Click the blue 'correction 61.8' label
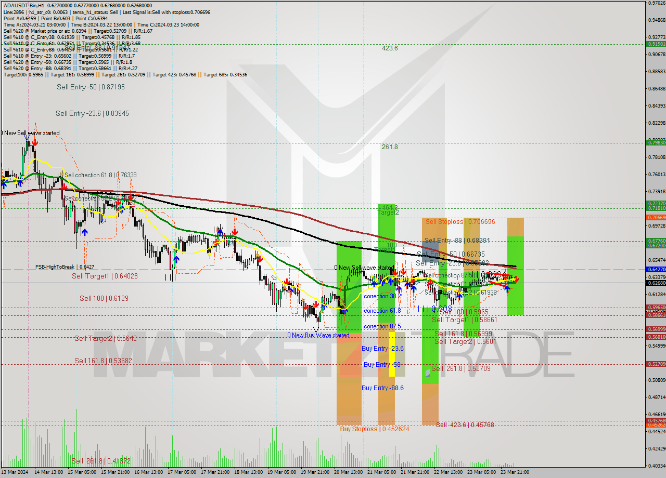The image size is (666, 478). click(x=382, y=311)
